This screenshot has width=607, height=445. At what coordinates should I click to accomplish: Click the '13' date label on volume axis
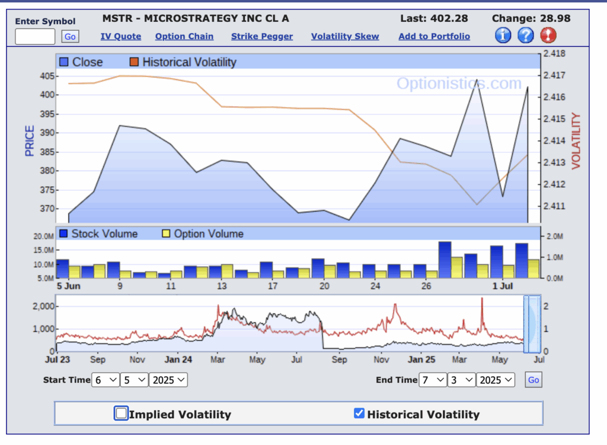click(x=222, y=286)
